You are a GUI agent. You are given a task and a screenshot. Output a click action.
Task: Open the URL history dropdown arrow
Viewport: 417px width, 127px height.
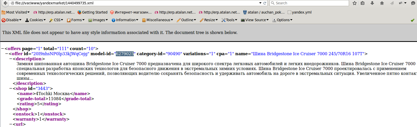[x=260, y=3]
